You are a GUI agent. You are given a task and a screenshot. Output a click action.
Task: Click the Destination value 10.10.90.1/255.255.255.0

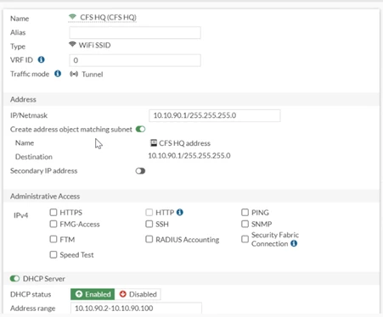[x=189, y=156]
